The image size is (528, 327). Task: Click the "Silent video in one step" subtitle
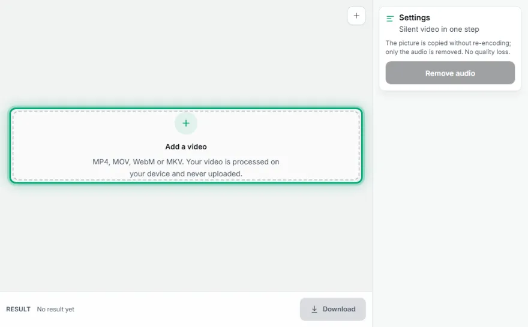(439, 29)
